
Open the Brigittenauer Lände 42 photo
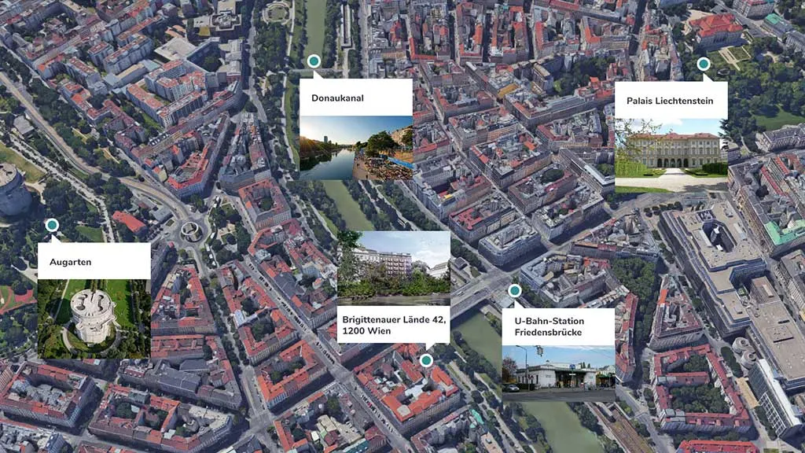pos(395,266)
